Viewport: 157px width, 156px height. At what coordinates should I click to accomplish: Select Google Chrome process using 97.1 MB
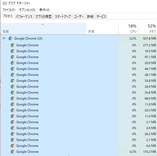pos(79,57)
